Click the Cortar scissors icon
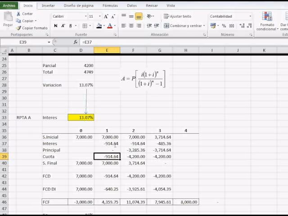The image size is (288, 216). tap(18, 14)
